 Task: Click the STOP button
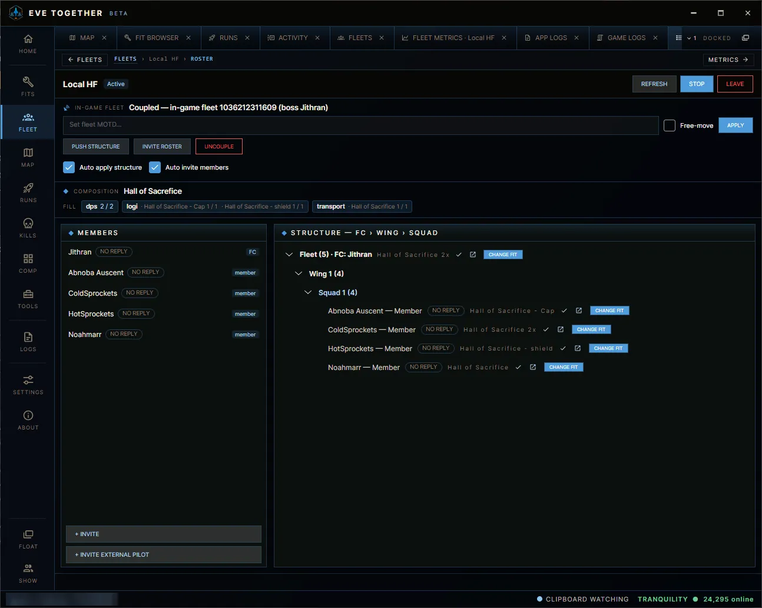pos(697,84)
